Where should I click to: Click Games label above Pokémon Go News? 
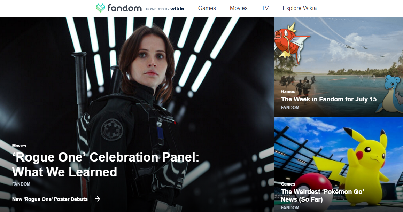288,184
